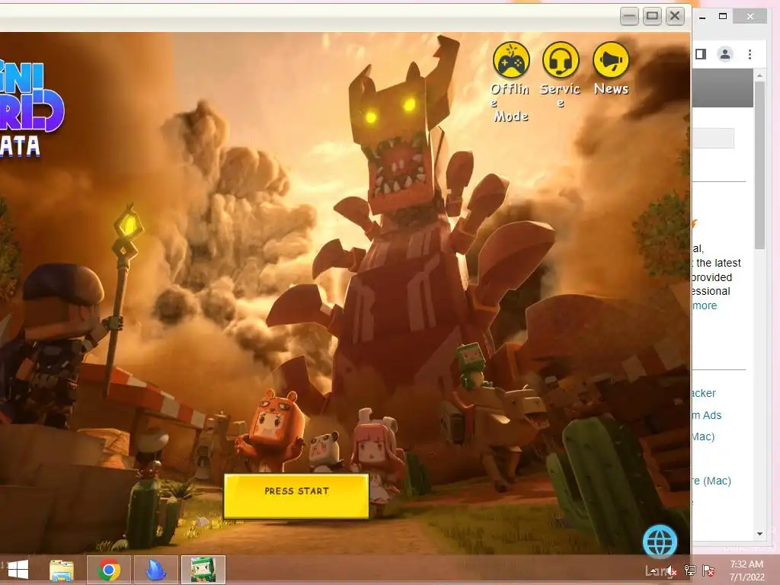
Task: Select the Mini World taskbar icon
Action: coord(203,570)
